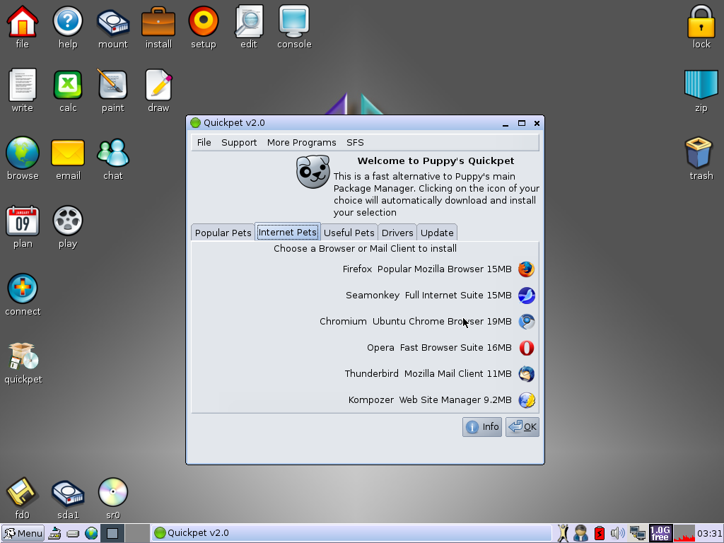Open the plan calendar icon

click(22, 226)
